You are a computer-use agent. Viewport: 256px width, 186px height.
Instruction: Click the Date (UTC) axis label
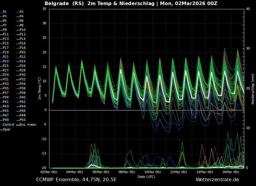coord(146,177)
